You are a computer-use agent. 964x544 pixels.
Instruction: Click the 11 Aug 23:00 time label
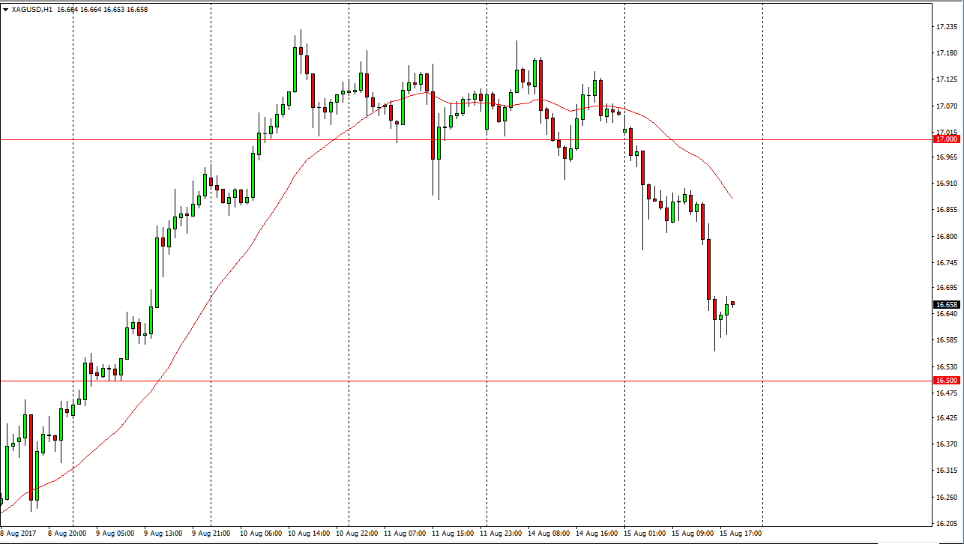502,534
